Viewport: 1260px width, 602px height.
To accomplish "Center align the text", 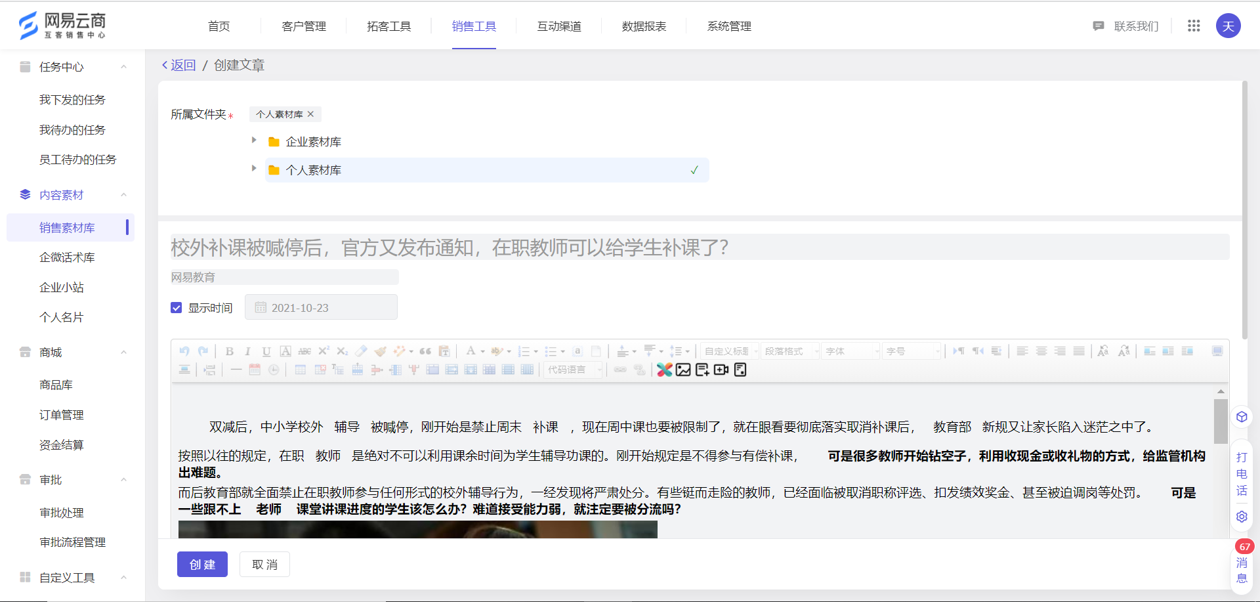I will coord(1041,351).
